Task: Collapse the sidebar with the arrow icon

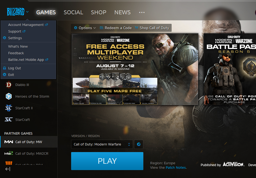Action: click(x=8, y=169)
